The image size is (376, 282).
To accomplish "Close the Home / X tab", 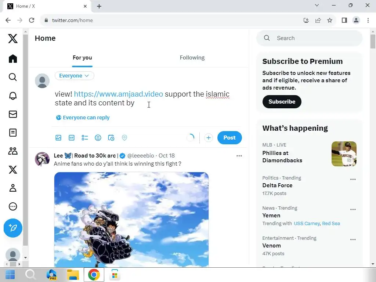I will click(85, 6).
